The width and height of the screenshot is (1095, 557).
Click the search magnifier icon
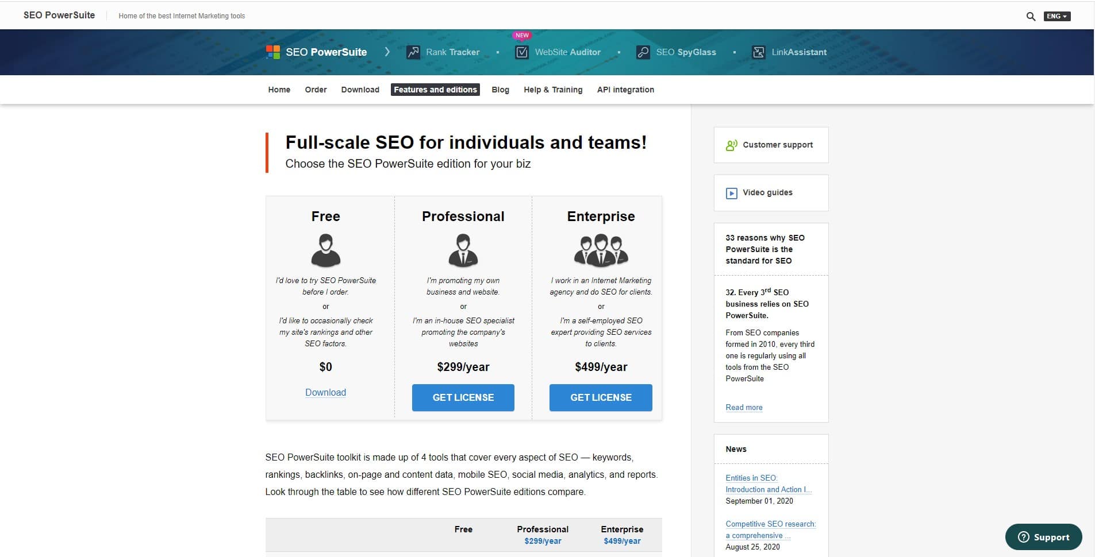(1031, 16)
